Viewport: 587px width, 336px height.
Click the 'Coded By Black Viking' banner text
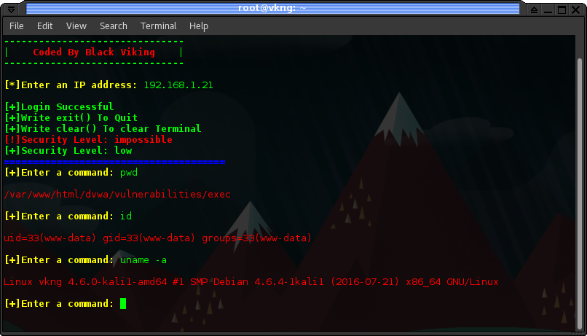click(x=94, y=52)
